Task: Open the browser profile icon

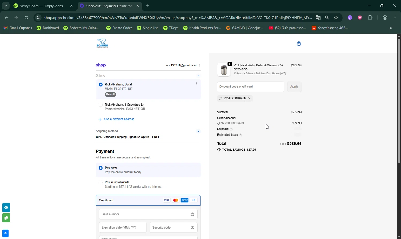Action: click(x=385, y=18)
